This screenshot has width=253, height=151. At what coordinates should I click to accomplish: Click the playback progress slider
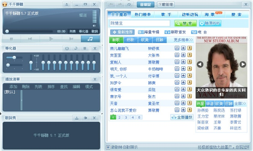[x=30, y=31]
